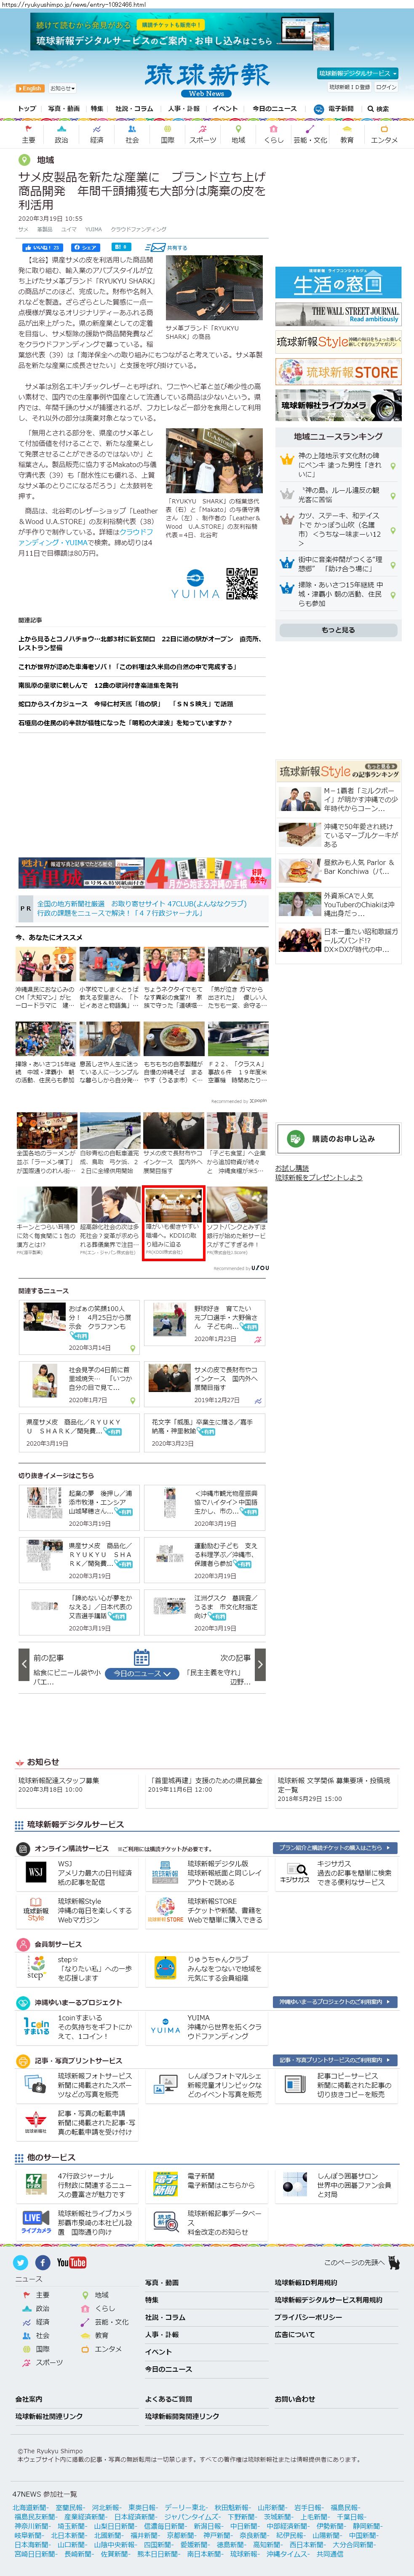The height and width of the screenshot is (2576, 414).
Task: Switch site language to English
Action: tap(30, 88)
